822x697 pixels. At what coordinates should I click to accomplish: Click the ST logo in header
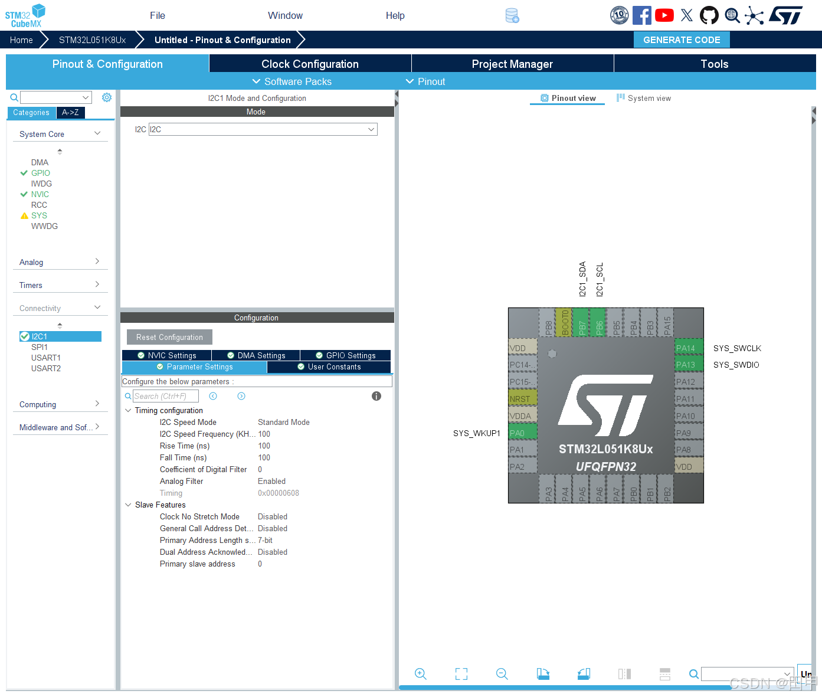(786, 15)
